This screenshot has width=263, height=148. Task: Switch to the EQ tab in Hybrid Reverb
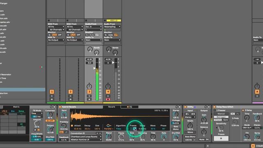tap(129, 107)
